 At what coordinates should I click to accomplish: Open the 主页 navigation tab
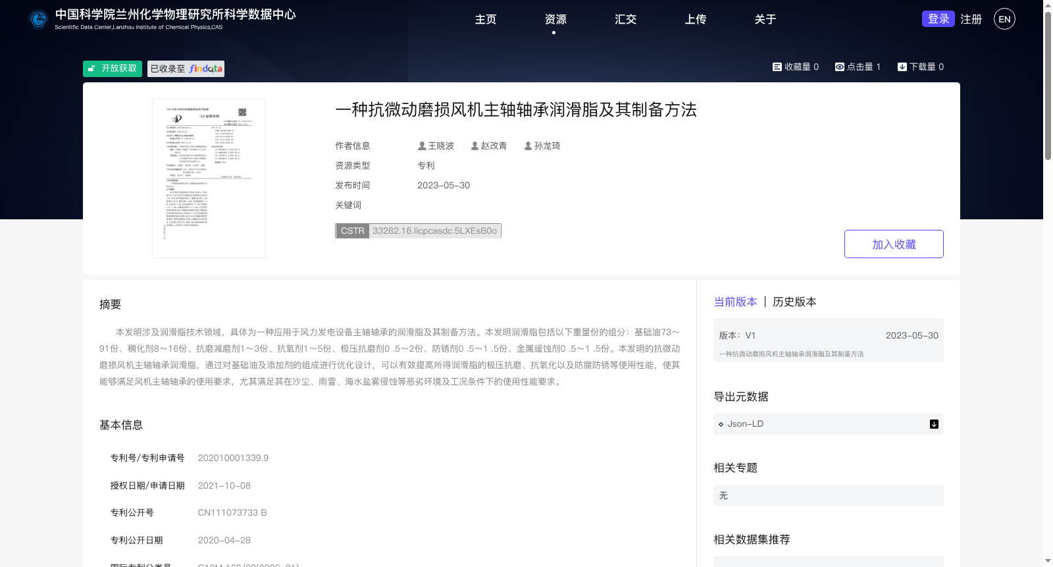tap(486, 19)
